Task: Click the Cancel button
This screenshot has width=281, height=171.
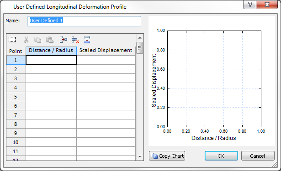Action: tap(258, 156)
